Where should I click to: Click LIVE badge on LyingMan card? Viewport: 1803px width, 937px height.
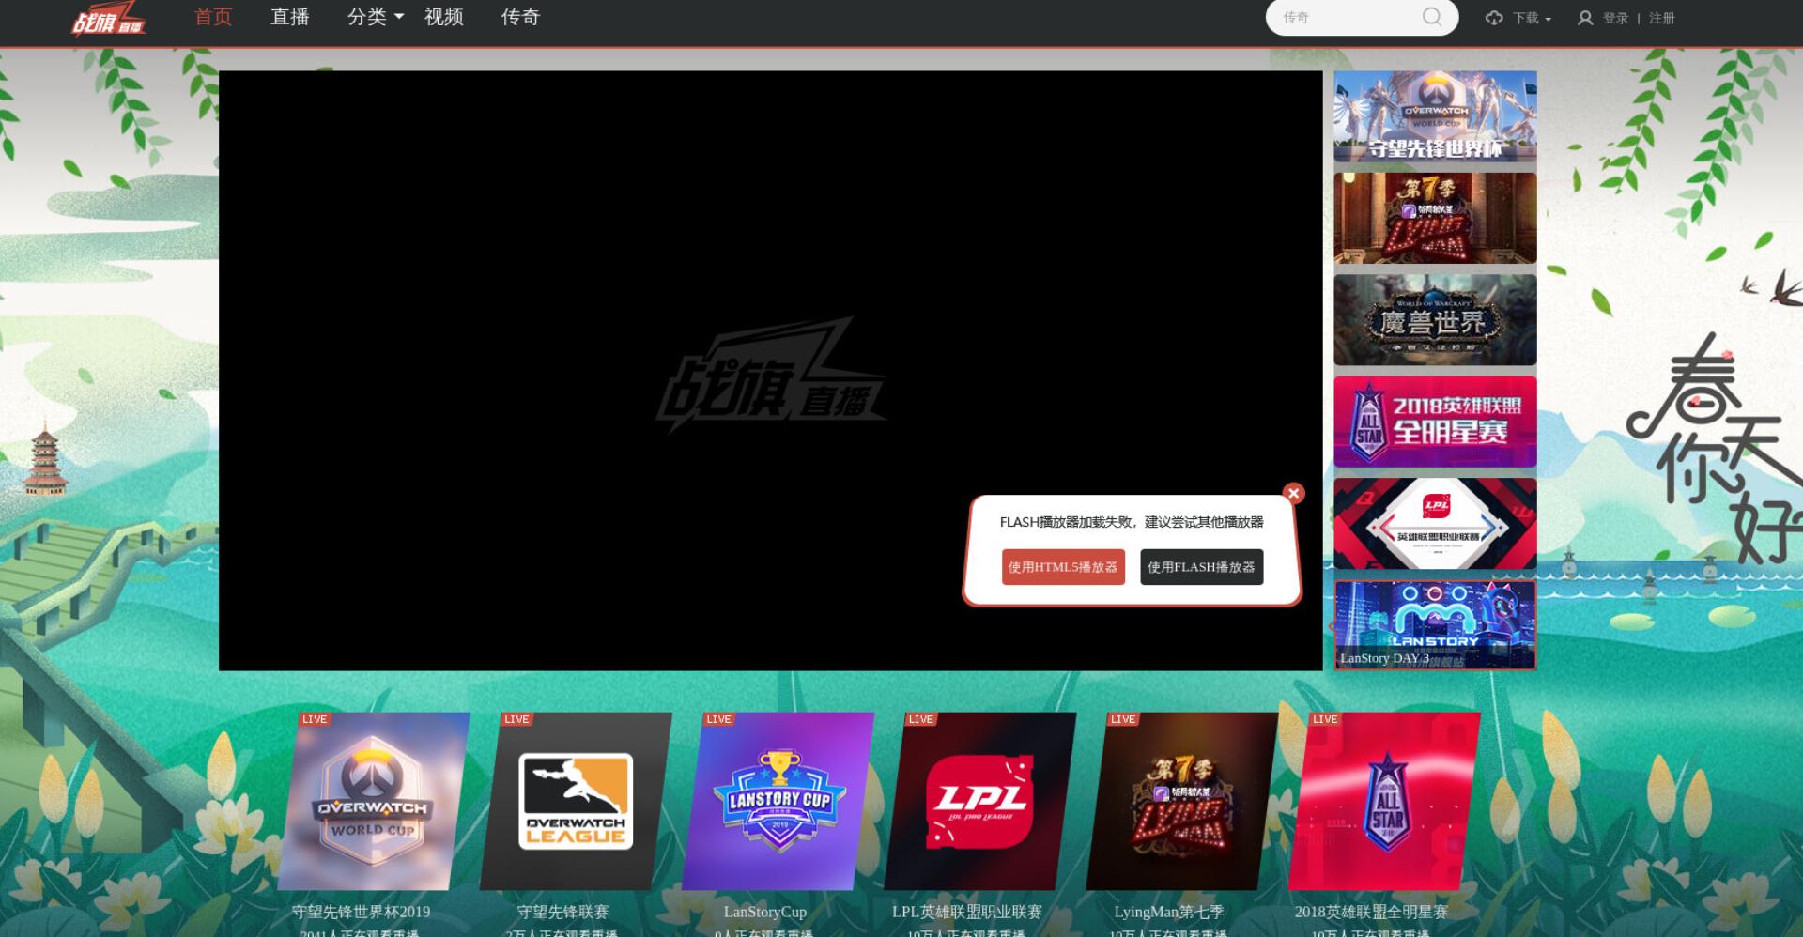(1122, 719)
